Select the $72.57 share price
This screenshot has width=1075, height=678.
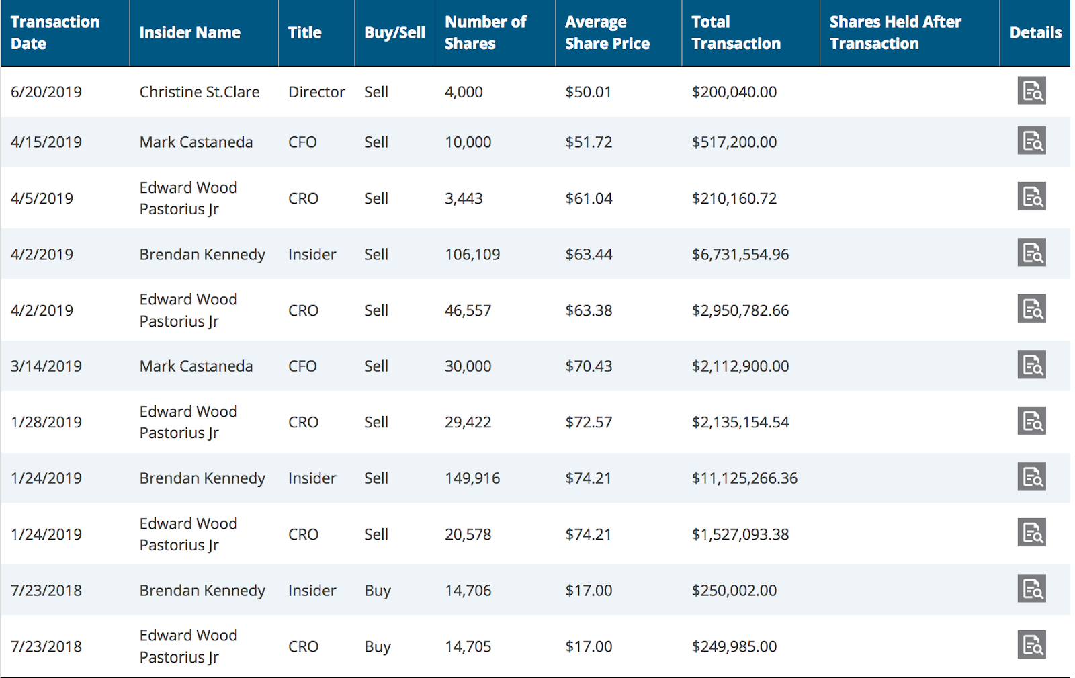(589, 422)
